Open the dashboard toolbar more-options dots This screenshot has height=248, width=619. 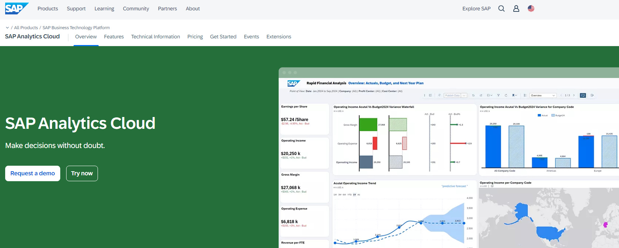pos(425,95)
